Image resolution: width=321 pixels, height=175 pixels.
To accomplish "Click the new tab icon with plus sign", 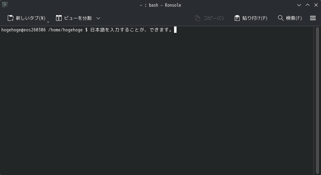I will 11,18.
